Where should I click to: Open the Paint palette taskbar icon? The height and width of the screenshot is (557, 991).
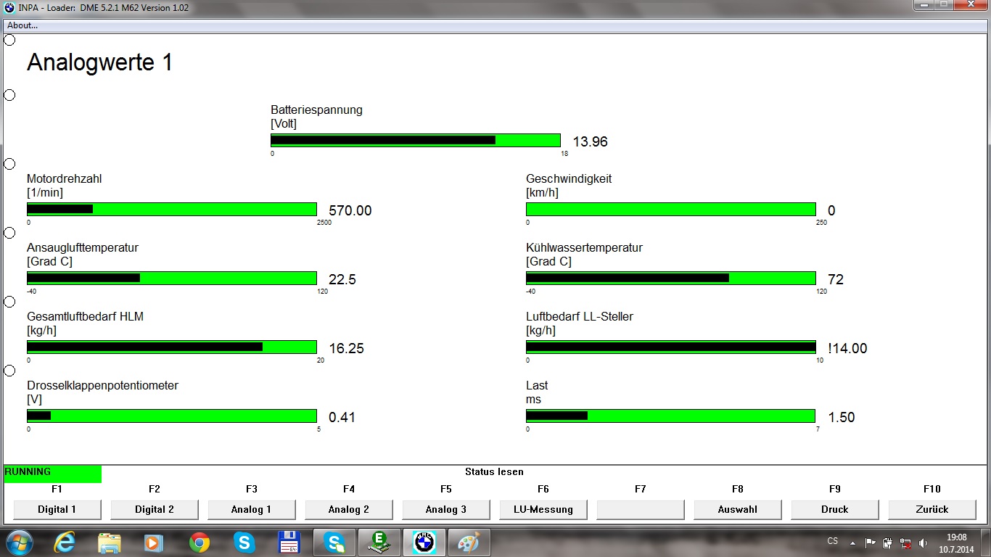pos(469,542)
